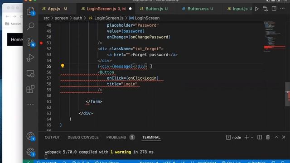
Task: Click the text 'Forget password' in code
Action: (150, 55)
